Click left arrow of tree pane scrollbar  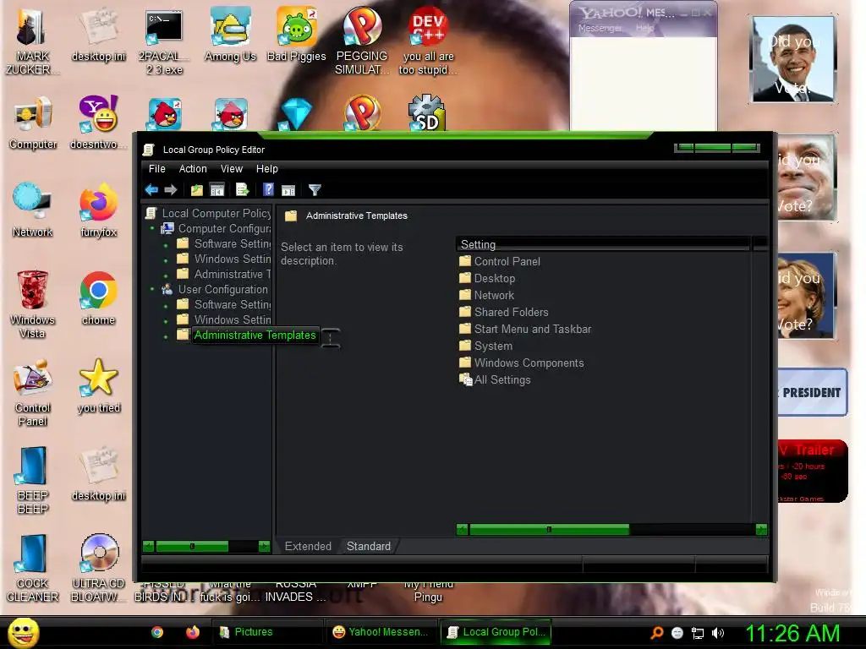(148, 547)
